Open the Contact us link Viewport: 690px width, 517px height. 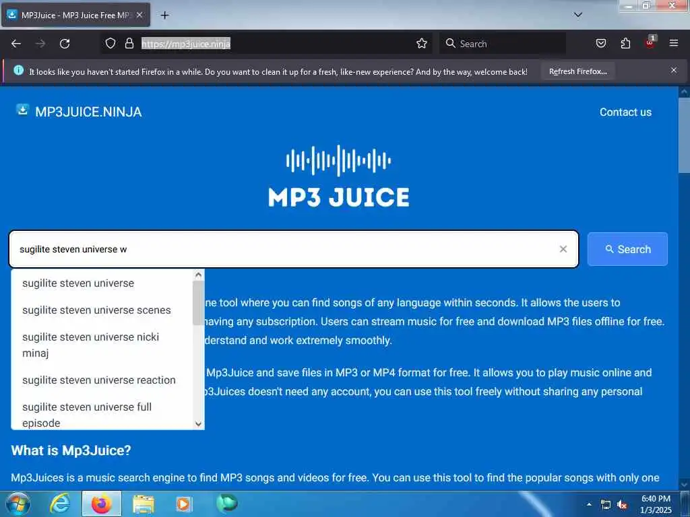click(x=625, y=112)
